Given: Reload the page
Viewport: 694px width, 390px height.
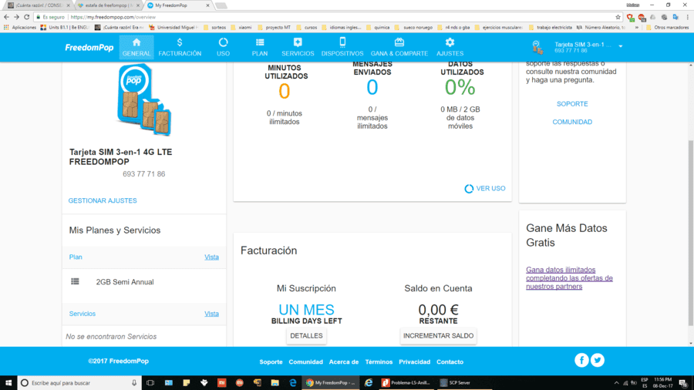Looking at the screenshot, I should (x=26, y=17).
